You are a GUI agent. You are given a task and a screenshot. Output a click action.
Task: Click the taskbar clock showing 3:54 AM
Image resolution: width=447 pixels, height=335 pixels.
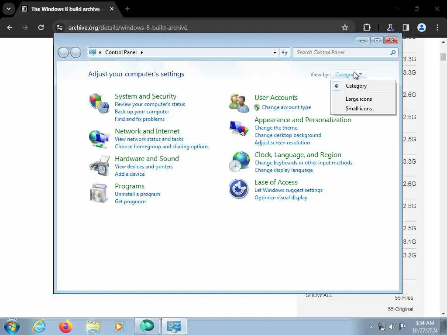(x=425, y=327)
